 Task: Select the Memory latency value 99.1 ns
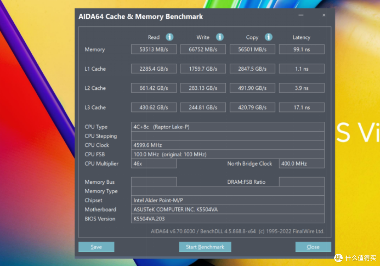coord(302,49)
